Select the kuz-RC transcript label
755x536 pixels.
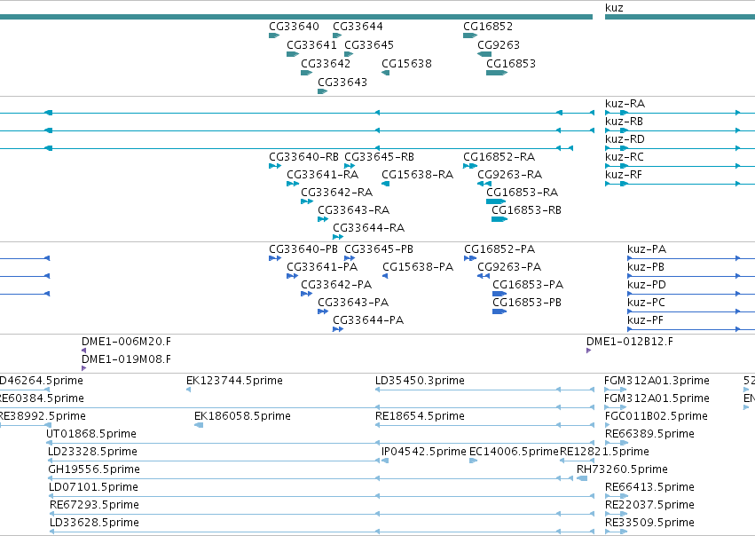coord(625,157)
